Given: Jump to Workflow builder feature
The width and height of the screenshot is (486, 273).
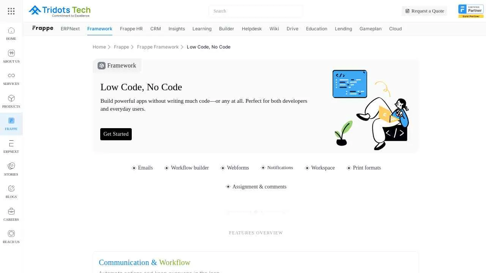Looking at the screenshot, I should 186,168.
